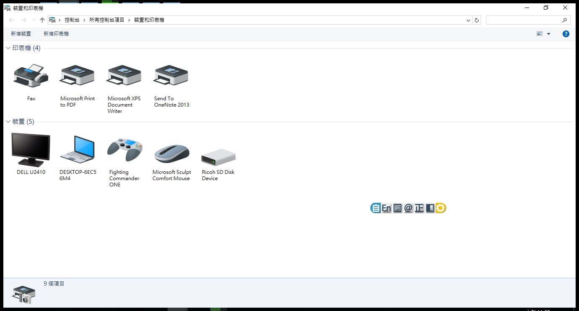Open the view options dropdown arrow
The image size is (579, 311).
pyautogui.click(x=548, y=34)
